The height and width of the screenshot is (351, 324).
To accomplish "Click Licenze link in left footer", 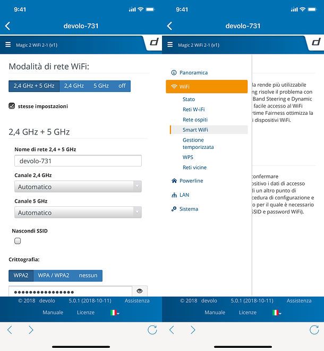I will 86,313.
